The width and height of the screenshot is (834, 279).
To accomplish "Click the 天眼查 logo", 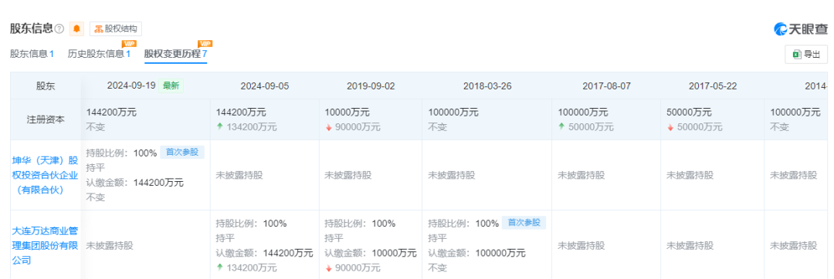I will click(x=801, y=29).
